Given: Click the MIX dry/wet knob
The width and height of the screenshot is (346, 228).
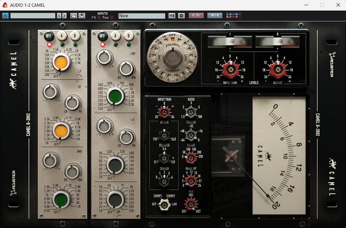Looking at the screenshot, I should coord(191,204).
